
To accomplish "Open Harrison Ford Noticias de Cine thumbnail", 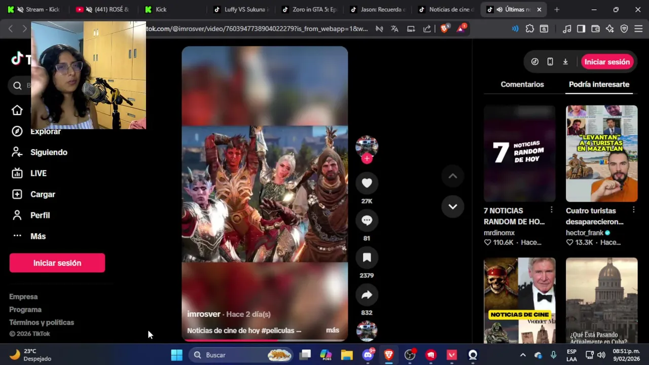I will pos(519,301).
